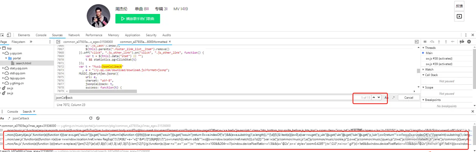Open the Security tab
This screenshot has width=476, height=152.
pos(151,35)
